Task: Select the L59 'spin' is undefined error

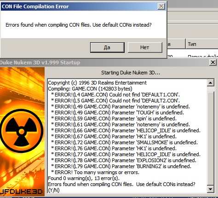Action: [x=114, y=119]
